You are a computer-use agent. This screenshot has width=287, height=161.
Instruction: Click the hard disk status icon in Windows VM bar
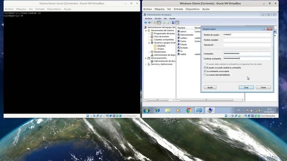[226, 116]
